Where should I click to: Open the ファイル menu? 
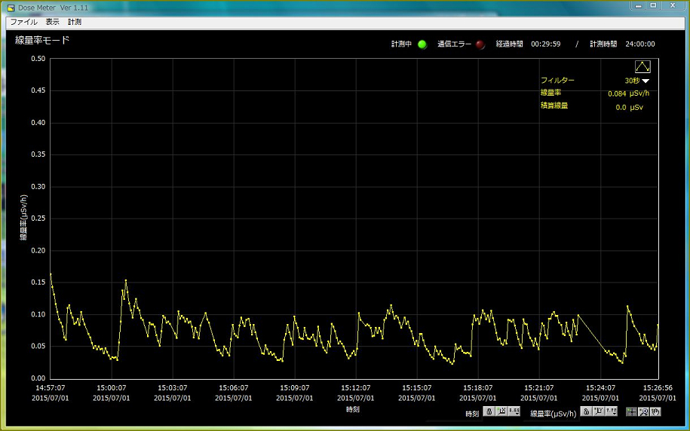click(23, 22)
